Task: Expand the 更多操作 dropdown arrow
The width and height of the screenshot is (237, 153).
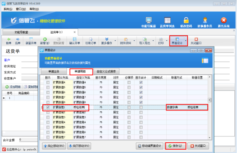Action: tap(116, 40)
